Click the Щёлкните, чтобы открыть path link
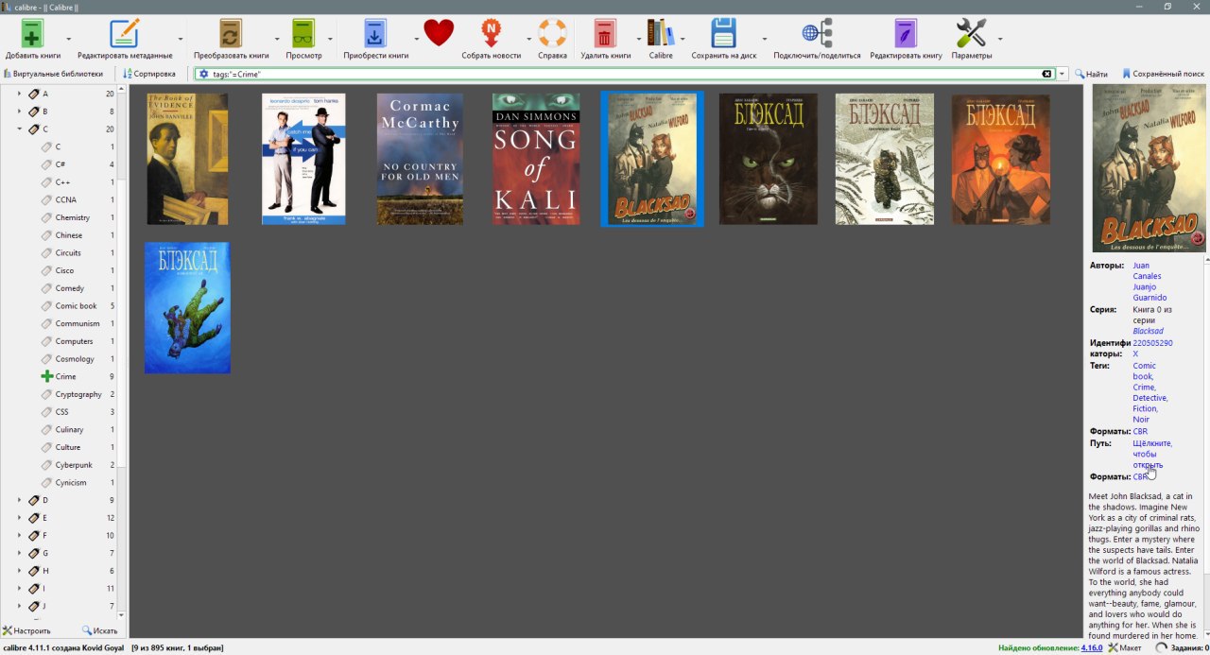Screen dimensions: 1210x655 tap(1152, 454)
